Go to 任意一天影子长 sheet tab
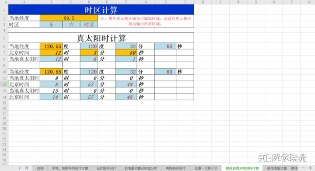This screenshot has width=315, height=171. click(x=206, y=168)
